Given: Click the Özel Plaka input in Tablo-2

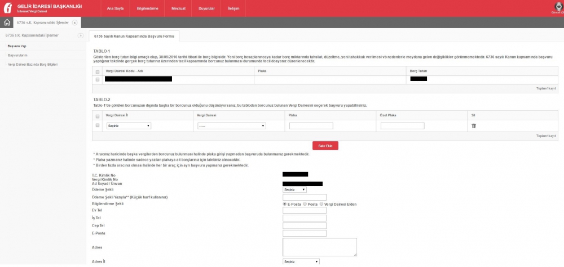Looking at the screenshot, I should (x=403, y=126).
